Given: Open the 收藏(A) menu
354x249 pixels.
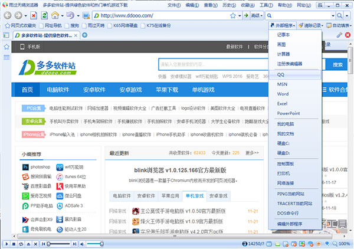Looking at the screenshot, I should tap(248, 5).
